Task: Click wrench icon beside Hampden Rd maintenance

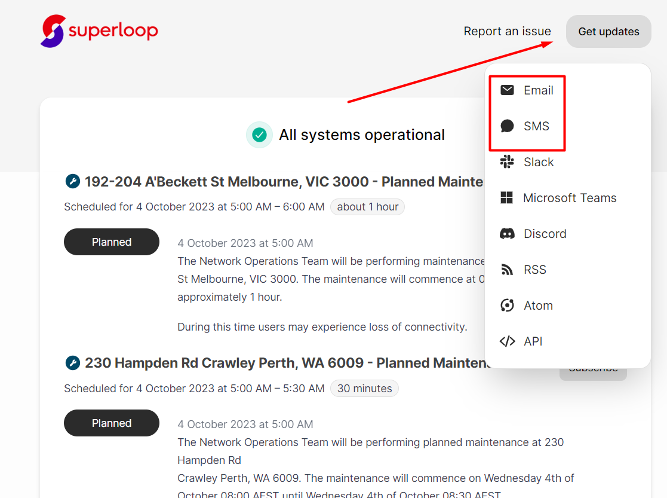Action: [x=72, y=363]
